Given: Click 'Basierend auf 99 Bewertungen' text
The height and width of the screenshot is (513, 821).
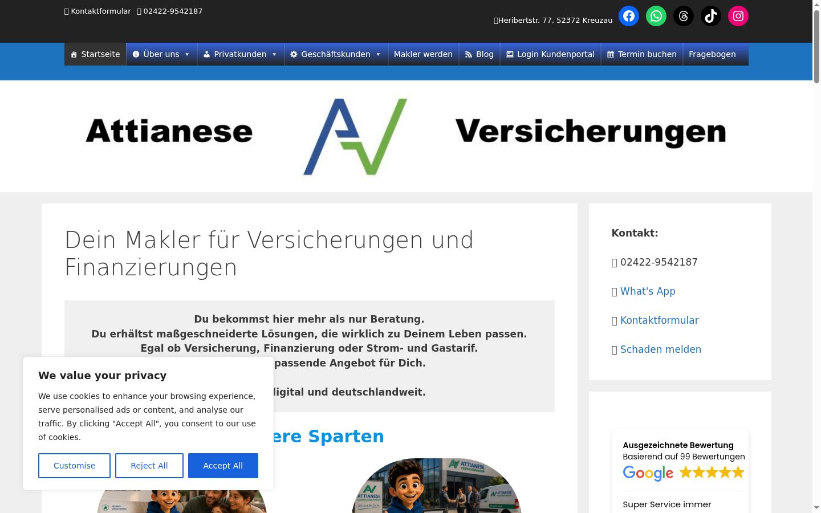Looking at the screenshot, I should point(684,457).
